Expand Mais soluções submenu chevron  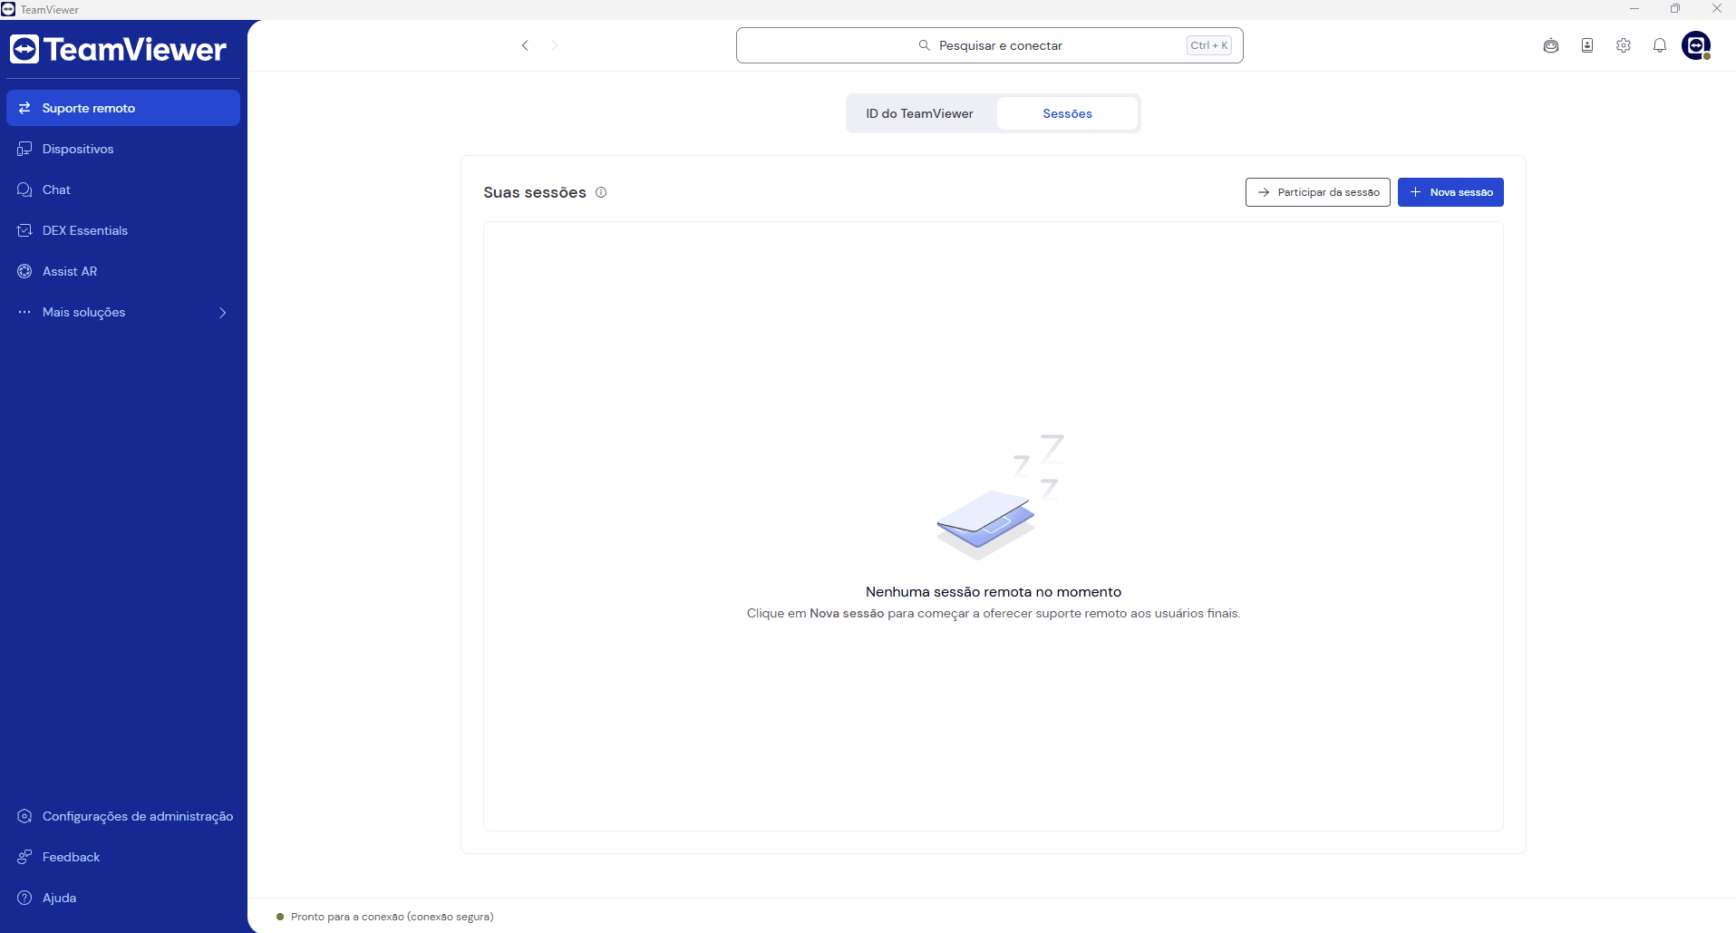pos(223,313)
